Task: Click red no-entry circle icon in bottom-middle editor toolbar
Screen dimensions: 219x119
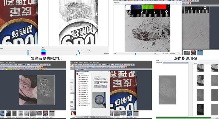Action: click(126, 67)
